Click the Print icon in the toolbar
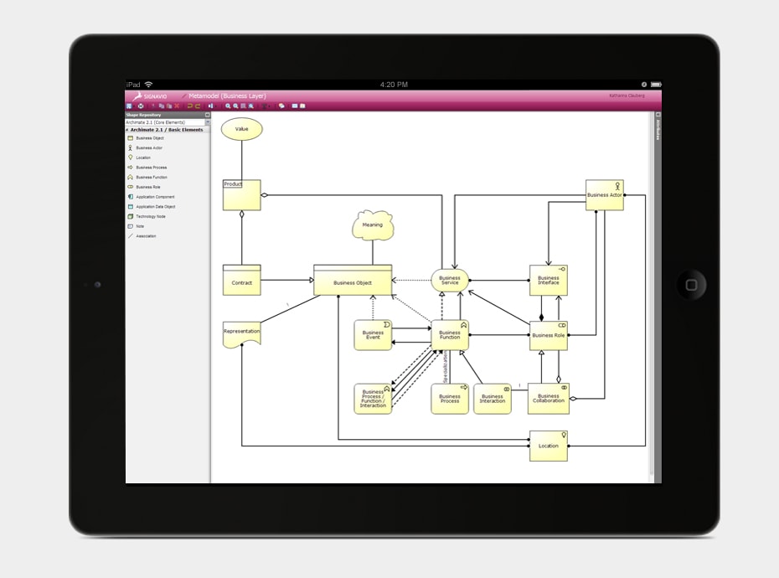Image resolution: width=779 pixels, height=578 pixels. pos(140,106)
